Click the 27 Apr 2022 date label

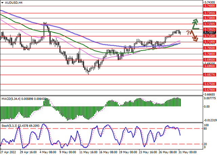(x=8, y=153)
